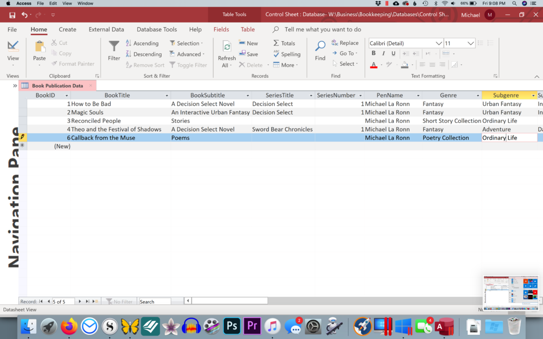Open the File tab
Screen dimensions: 543x339
pos(12,30)
